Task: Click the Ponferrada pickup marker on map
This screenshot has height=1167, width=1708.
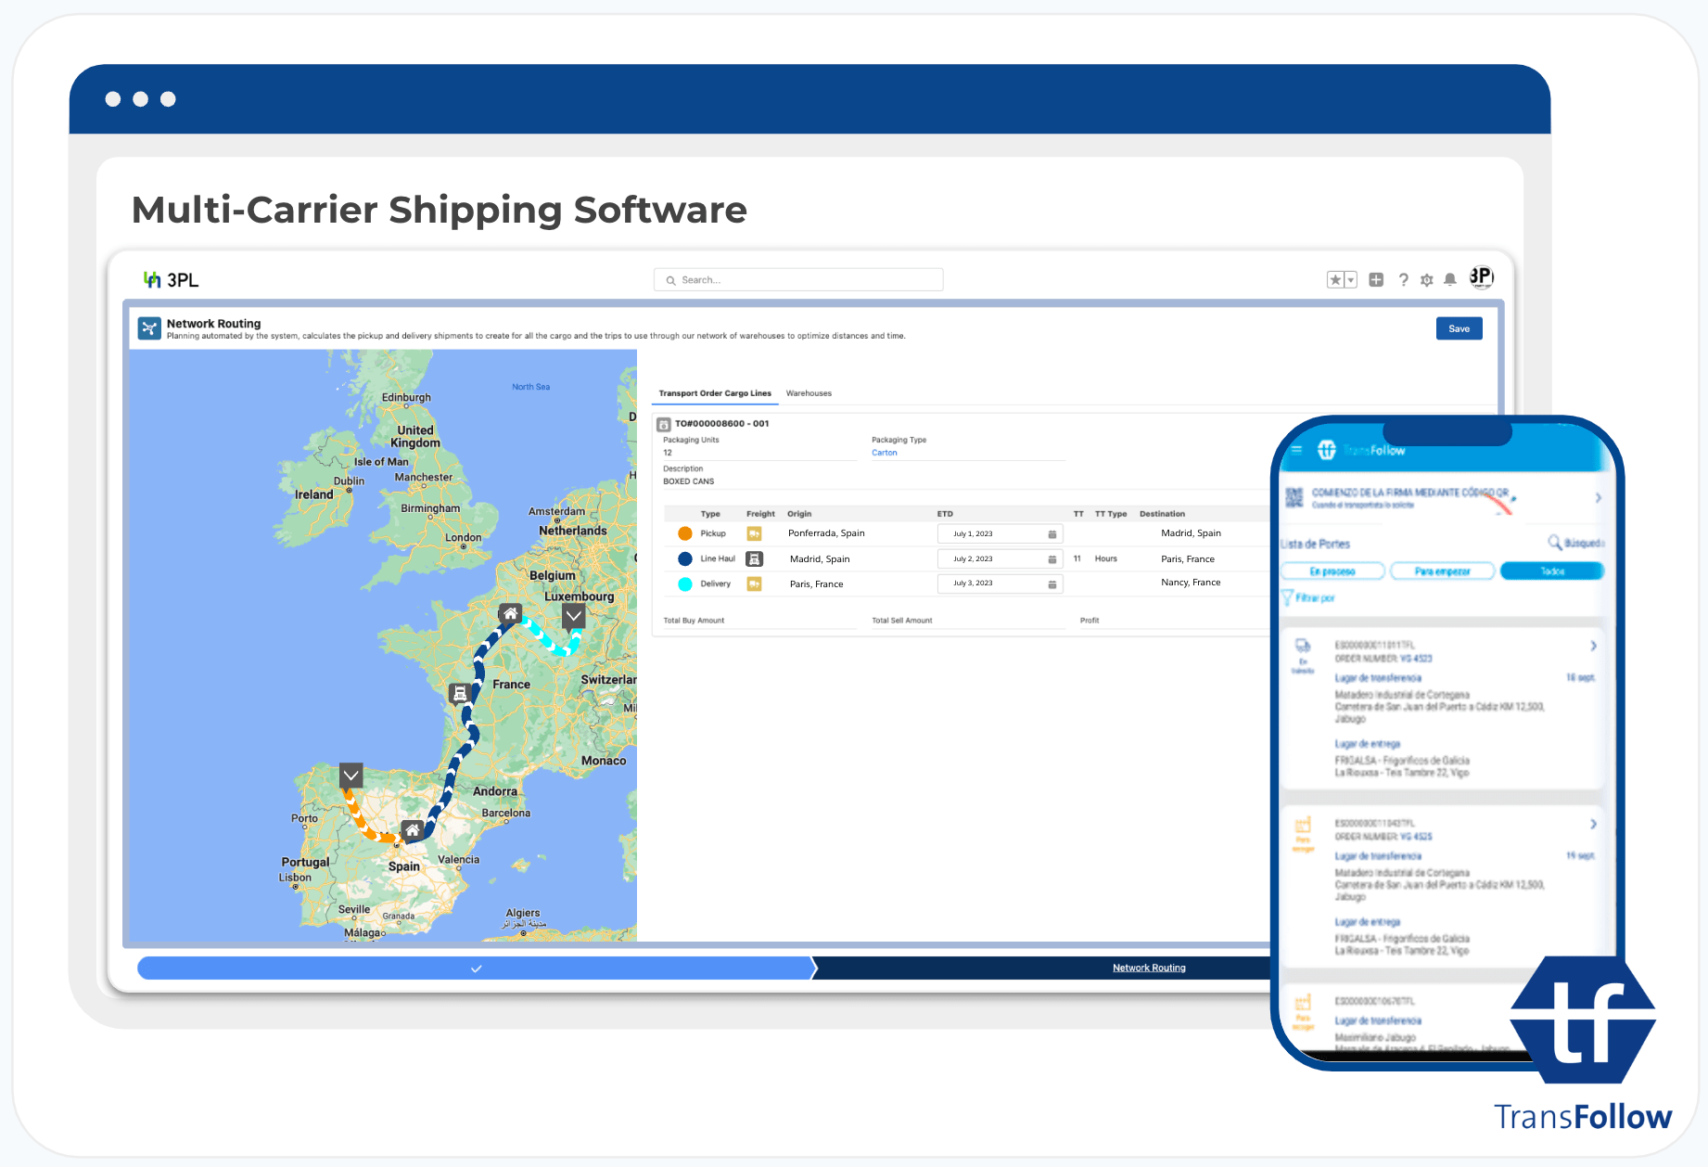Action: tap(351, 776)
